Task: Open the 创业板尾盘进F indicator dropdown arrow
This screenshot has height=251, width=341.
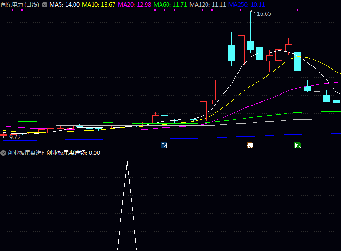Action: [x=3, y=153]
